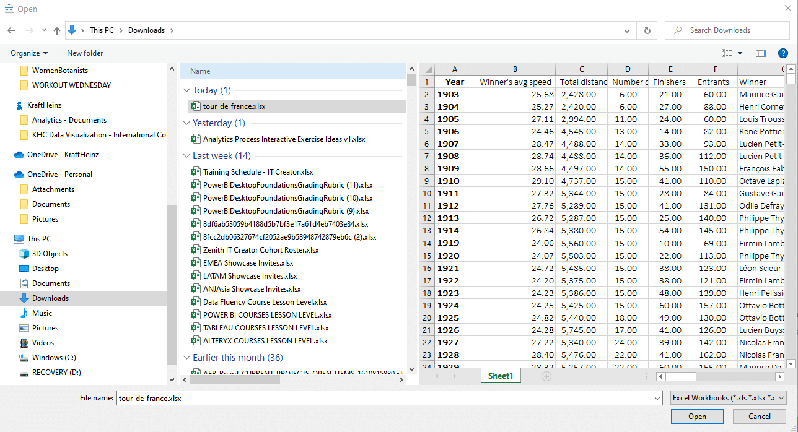Open the Organize menu
The image size is (798, 432).
(x=28, y=53)
